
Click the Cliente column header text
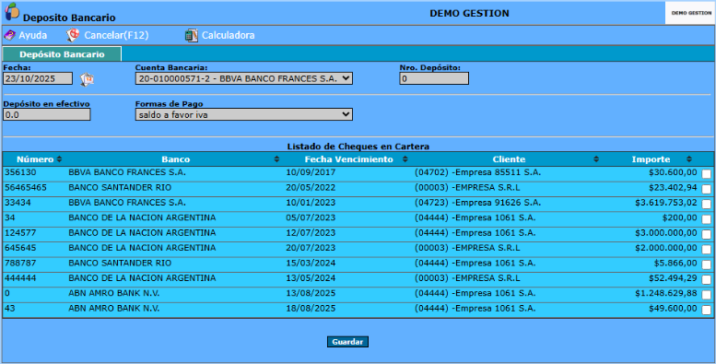point(510,159)
